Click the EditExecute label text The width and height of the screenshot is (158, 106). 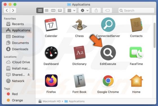point(108,64)
